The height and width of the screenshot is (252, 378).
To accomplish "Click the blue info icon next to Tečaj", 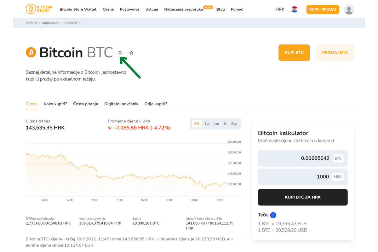I will pos(273,215).
